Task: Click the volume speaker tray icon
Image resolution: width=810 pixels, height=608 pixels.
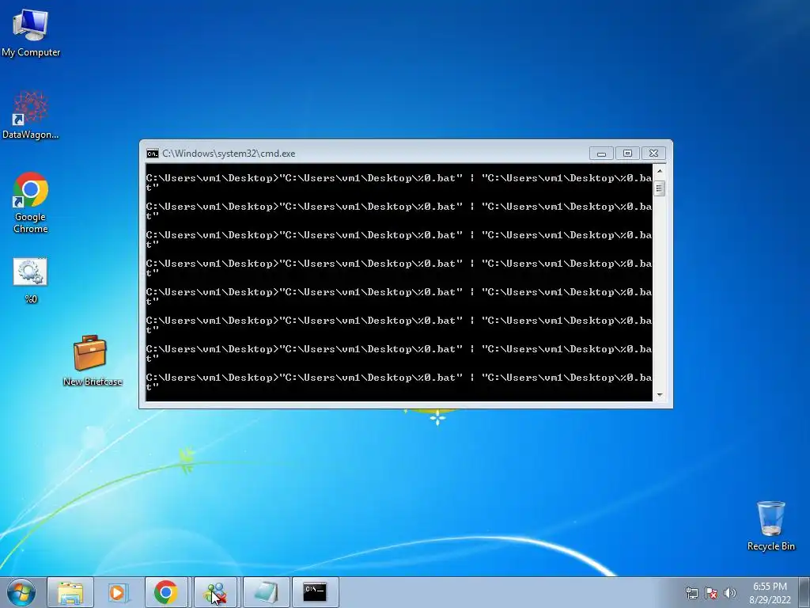Action: [x=730, y=593]
